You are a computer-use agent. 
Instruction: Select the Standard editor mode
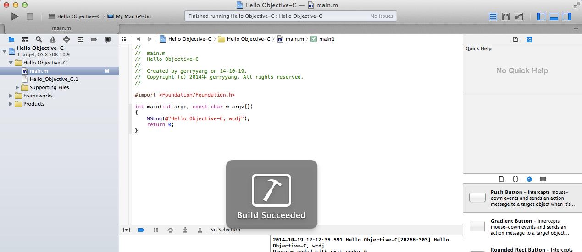coord(493,16)
